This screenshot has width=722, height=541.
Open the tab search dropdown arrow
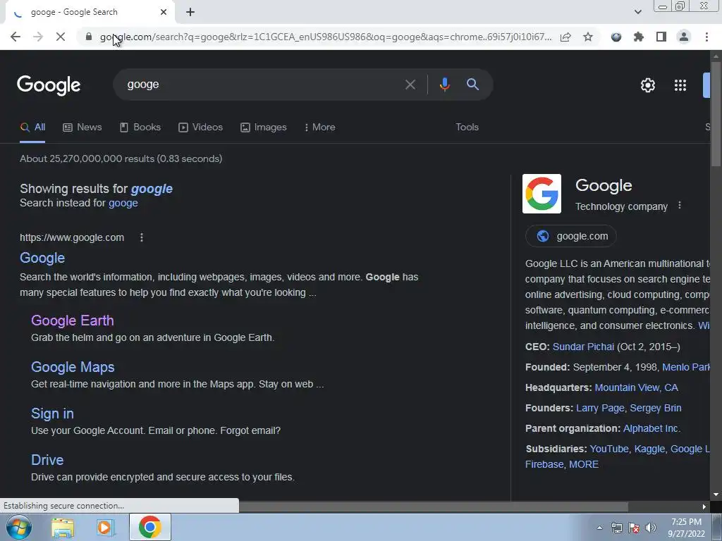click(x=637, y=12)
